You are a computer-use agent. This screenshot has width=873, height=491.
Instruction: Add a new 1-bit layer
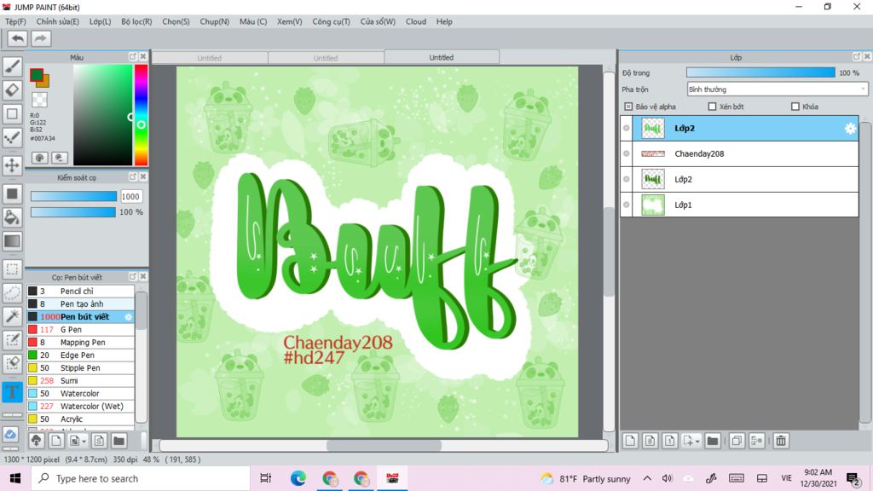(670, 441)
